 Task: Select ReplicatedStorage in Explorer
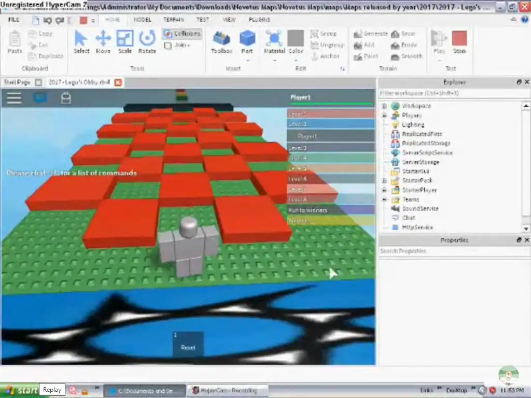tap(426, 143)
